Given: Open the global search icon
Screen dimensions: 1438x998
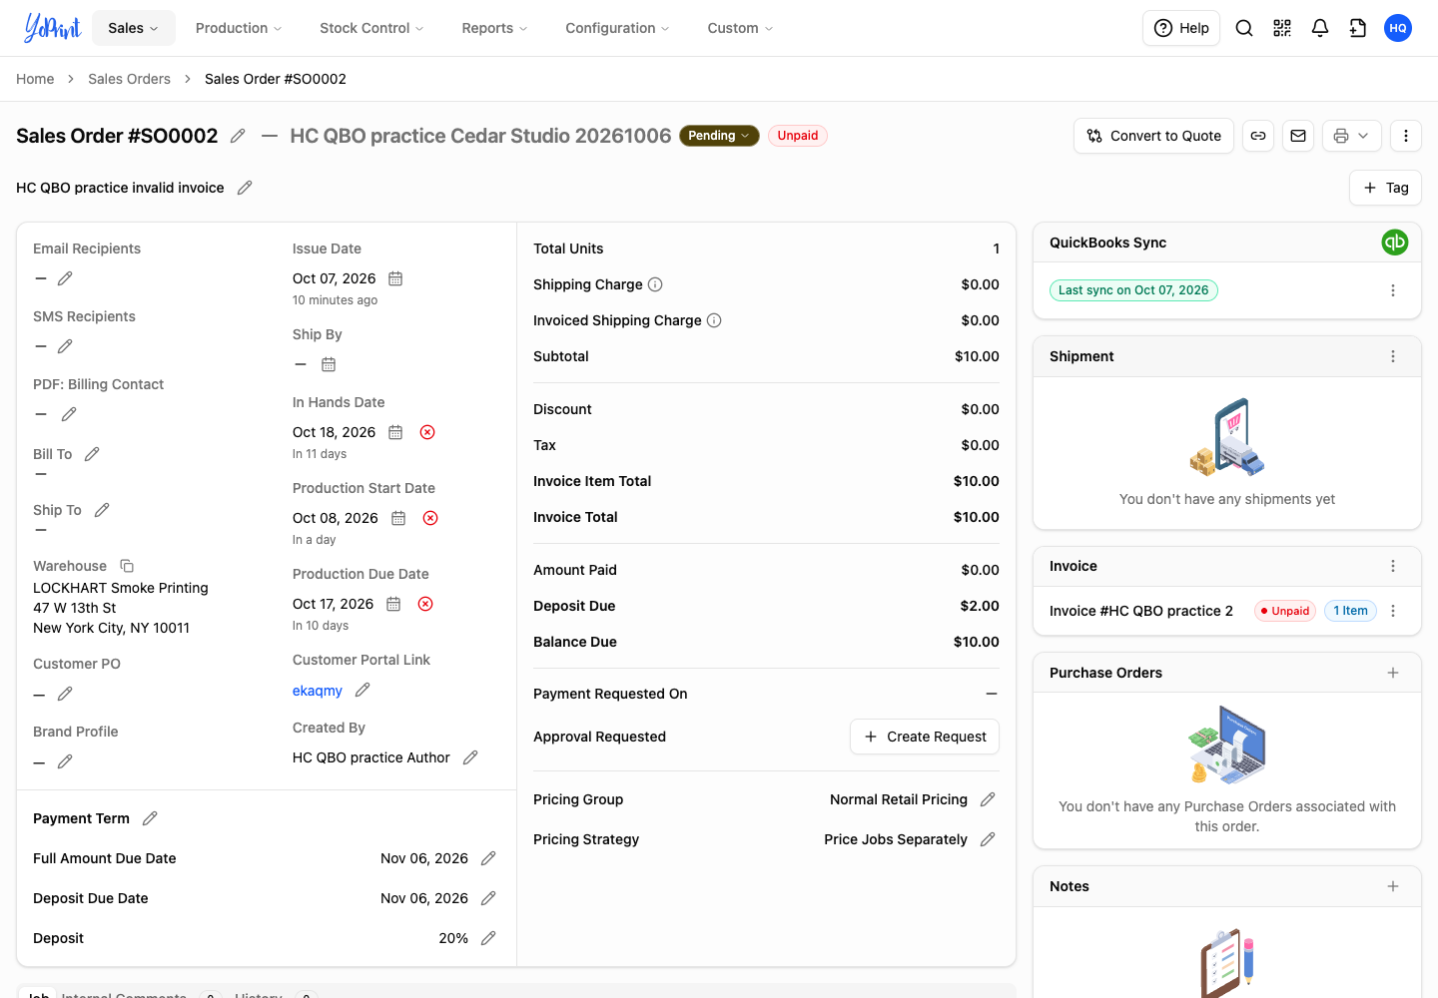Looking at the screenshot, I should coord(1244,28).
